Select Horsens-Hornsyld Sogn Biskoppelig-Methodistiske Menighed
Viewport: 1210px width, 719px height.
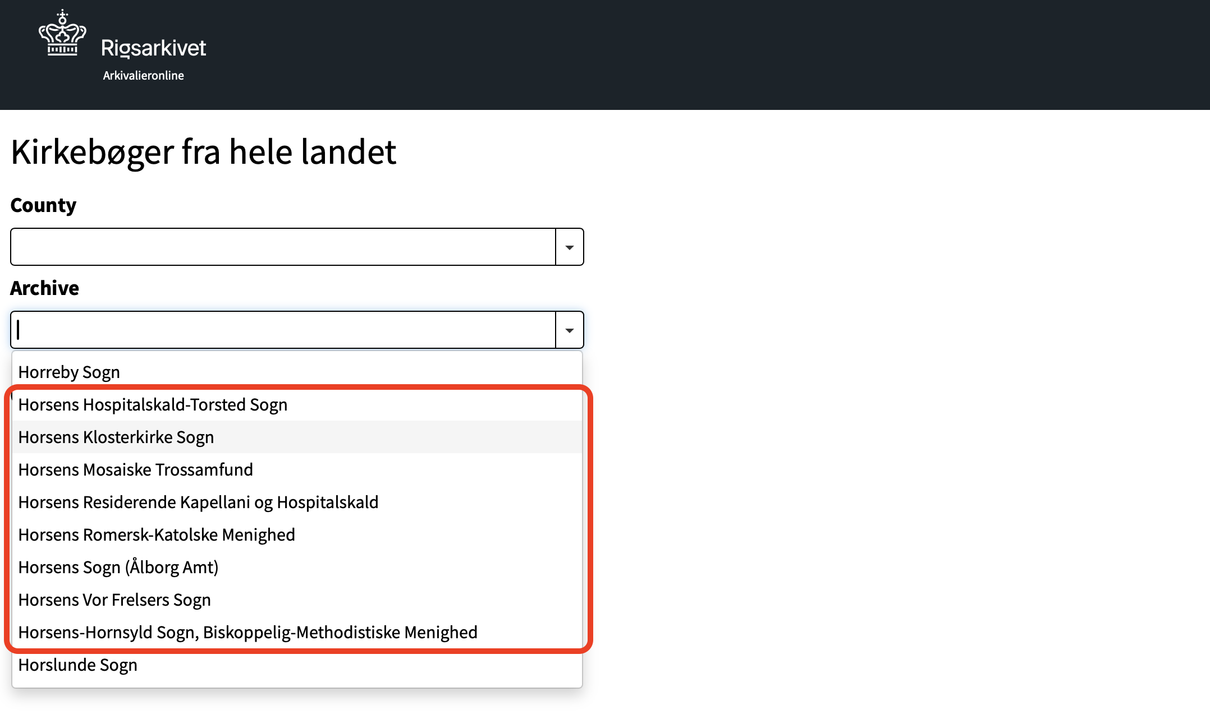[x=297, y=632]
